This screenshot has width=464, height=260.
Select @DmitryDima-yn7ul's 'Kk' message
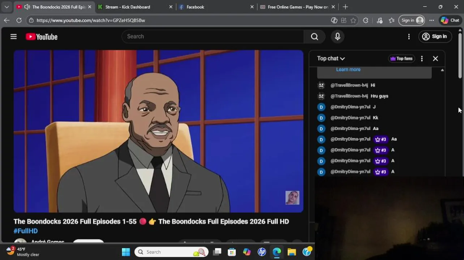(x=376, y=118)
